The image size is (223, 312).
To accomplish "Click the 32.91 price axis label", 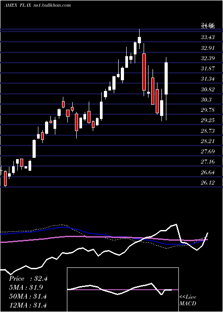I will 208,48.
